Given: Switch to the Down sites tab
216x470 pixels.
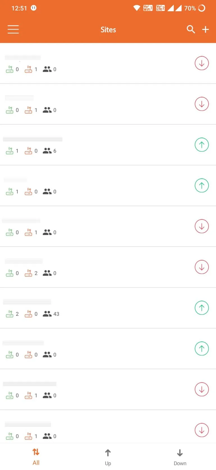Looking at the screenshot, I should tap(180, 456).
